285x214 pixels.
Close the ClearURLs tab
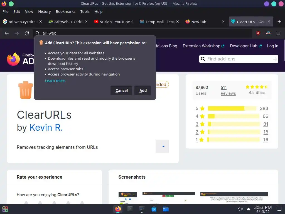pyautogui.click(x=269, y=21)
